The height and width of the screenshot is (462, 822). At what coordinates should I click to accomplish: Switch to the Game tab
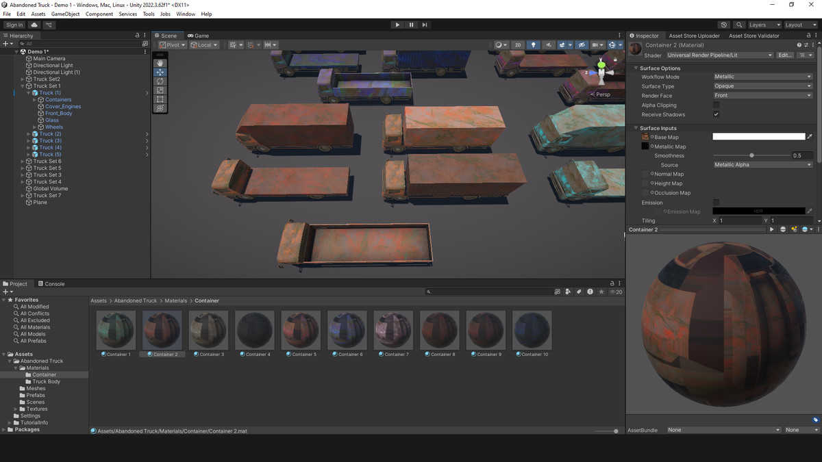(198, 36)
